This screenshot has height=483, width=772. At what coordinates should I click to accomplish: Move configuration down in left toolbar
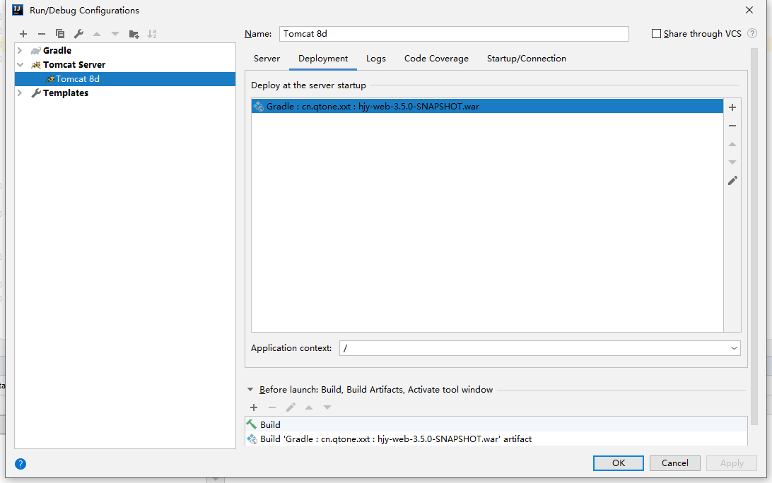(115, 34)
